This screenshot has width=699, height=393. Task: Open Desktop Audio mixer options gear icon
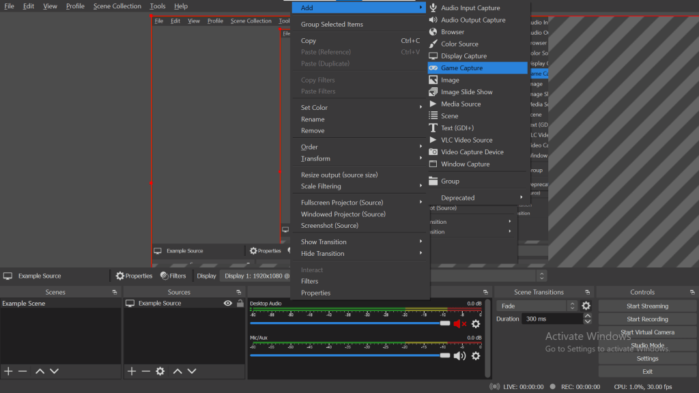[476, 324]
